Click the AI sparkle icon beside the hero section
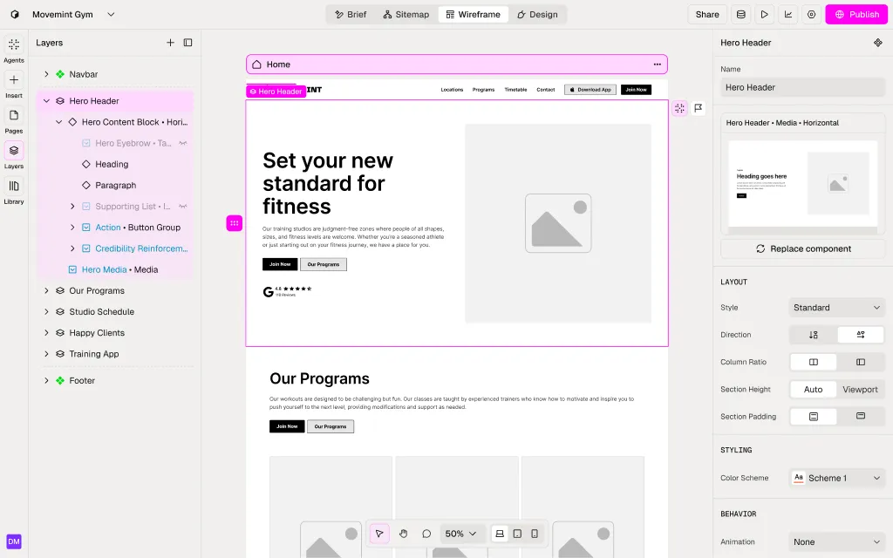The width and height of the screenshot is (893, 558). click(x=679, y=108)
